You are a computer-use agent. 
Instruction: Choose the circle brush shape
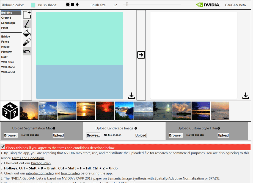pyautogui.click(x=68, y=5)
